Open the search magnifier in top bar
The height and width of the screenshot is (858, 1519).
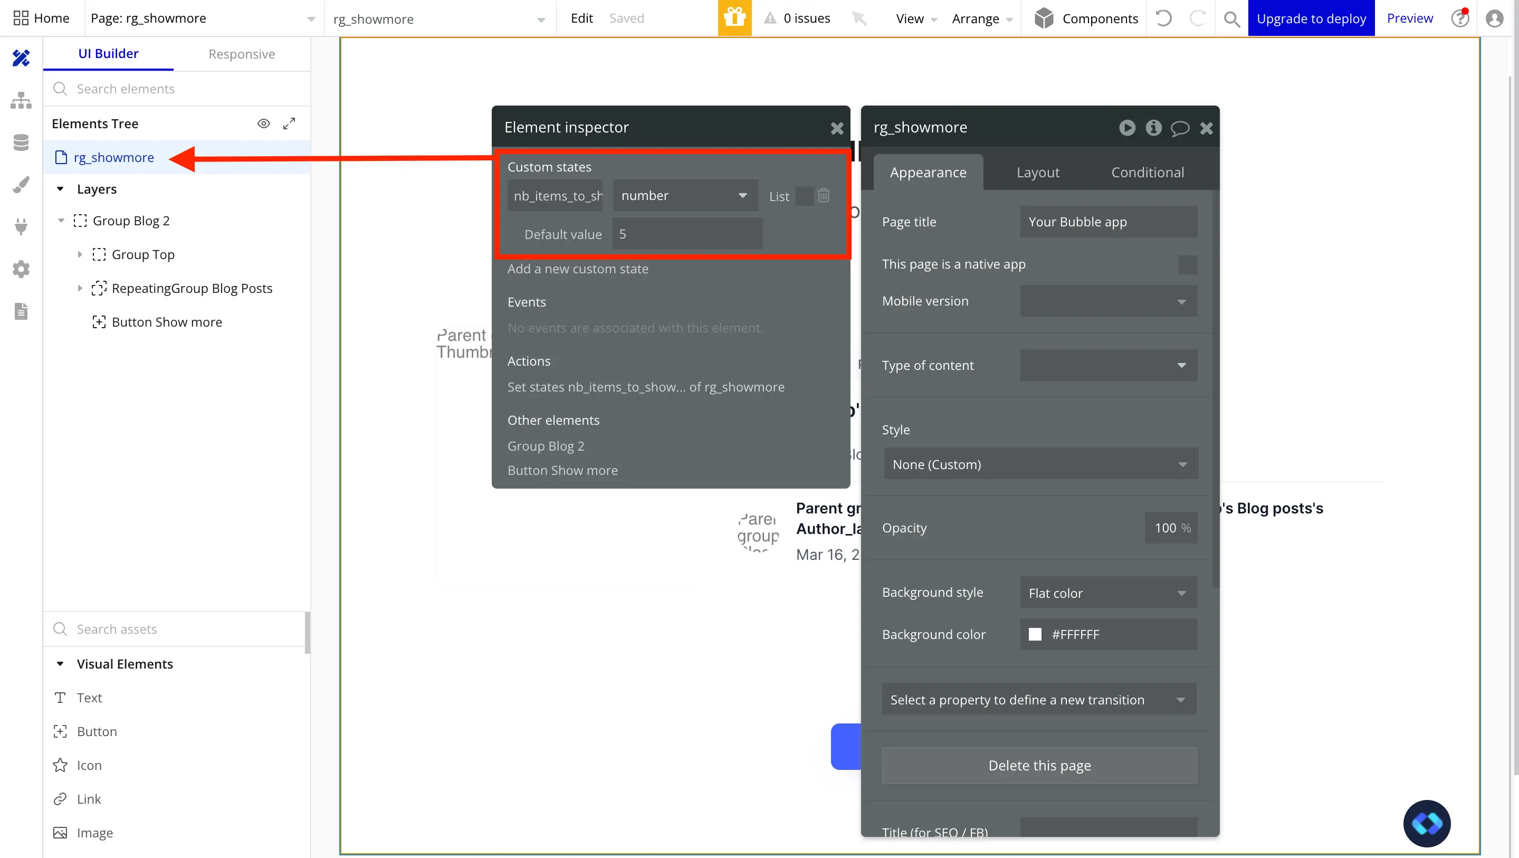pyautogui.click(x=1231, y=19)
